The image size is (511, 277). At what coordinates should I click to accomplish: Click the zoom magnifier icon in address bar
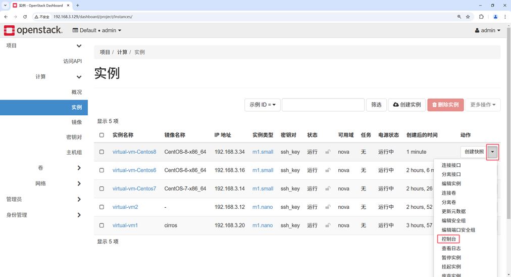pyautogui.click(x=459, y=17)
